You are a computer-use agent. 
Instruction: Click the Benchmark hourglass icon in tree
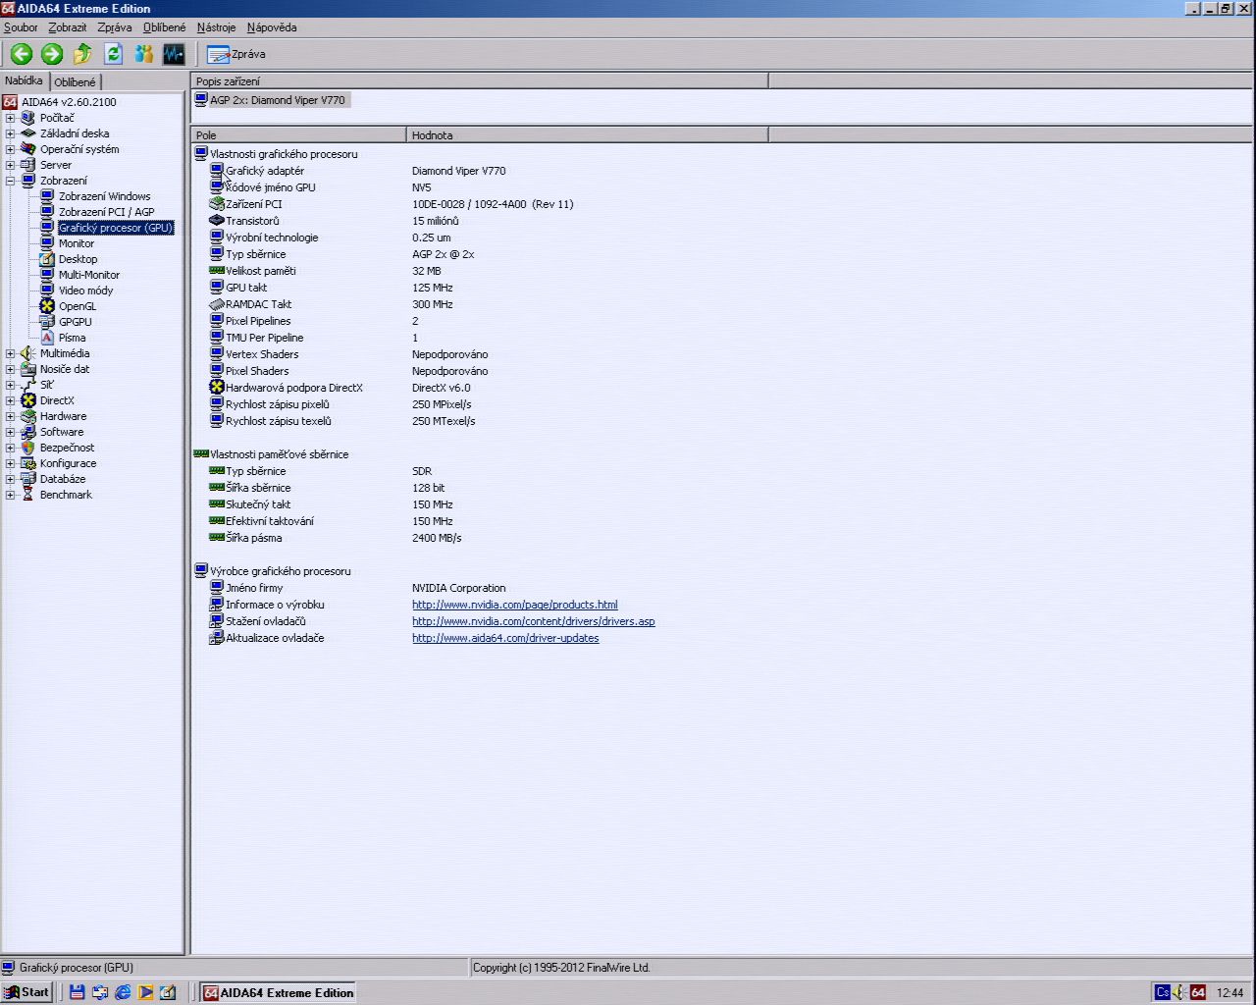click(28, 495)
